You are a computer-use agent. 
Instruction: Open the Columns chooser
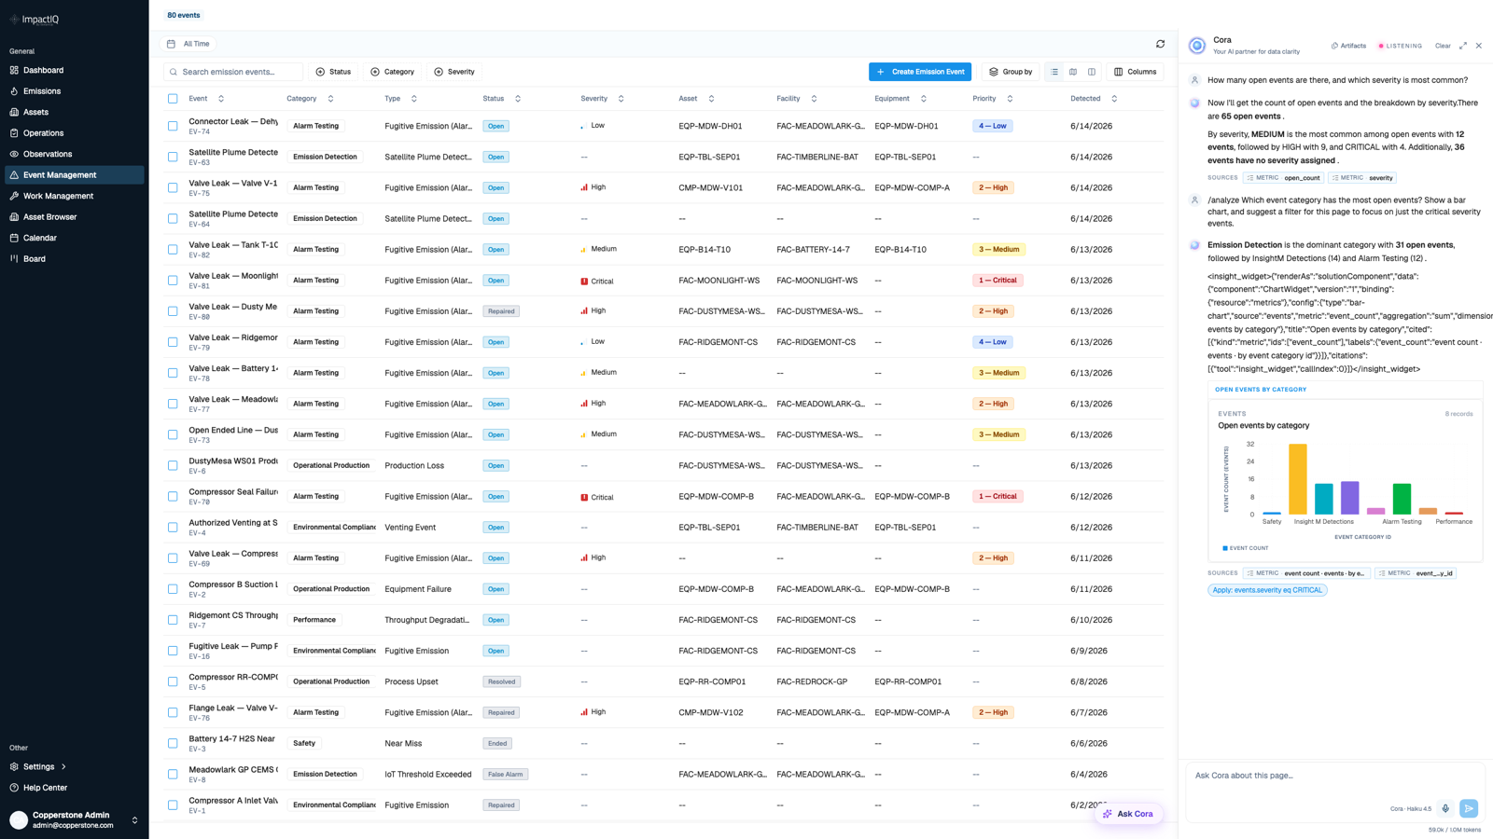[1135, 72]
